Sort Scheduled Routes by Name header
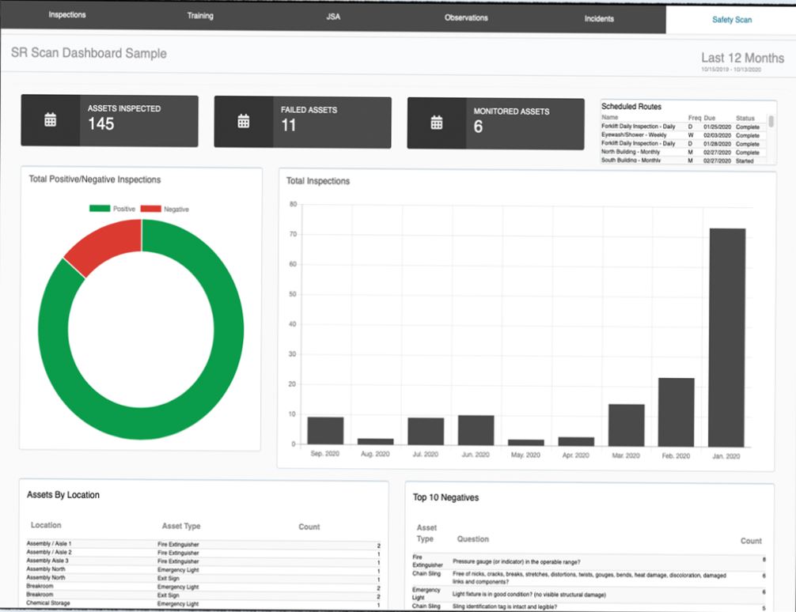The height and width of the screenshot is (612, 796). click(x=610, y=117)
